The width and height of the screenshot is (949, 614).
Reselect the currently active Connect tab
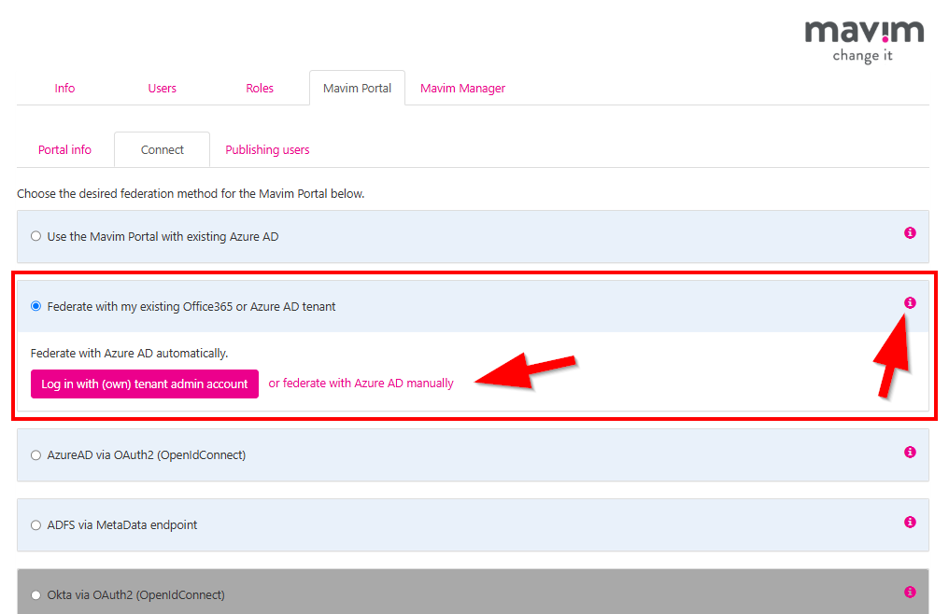pos(162,149)
